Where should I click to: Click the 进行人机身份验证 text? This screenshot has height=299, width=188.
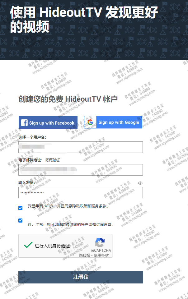pos(52,246)
